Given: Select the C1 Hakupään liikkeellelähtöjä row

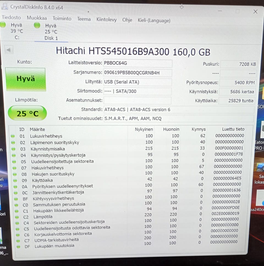Looking at the screenshot, I should click(x=128, y=209).
